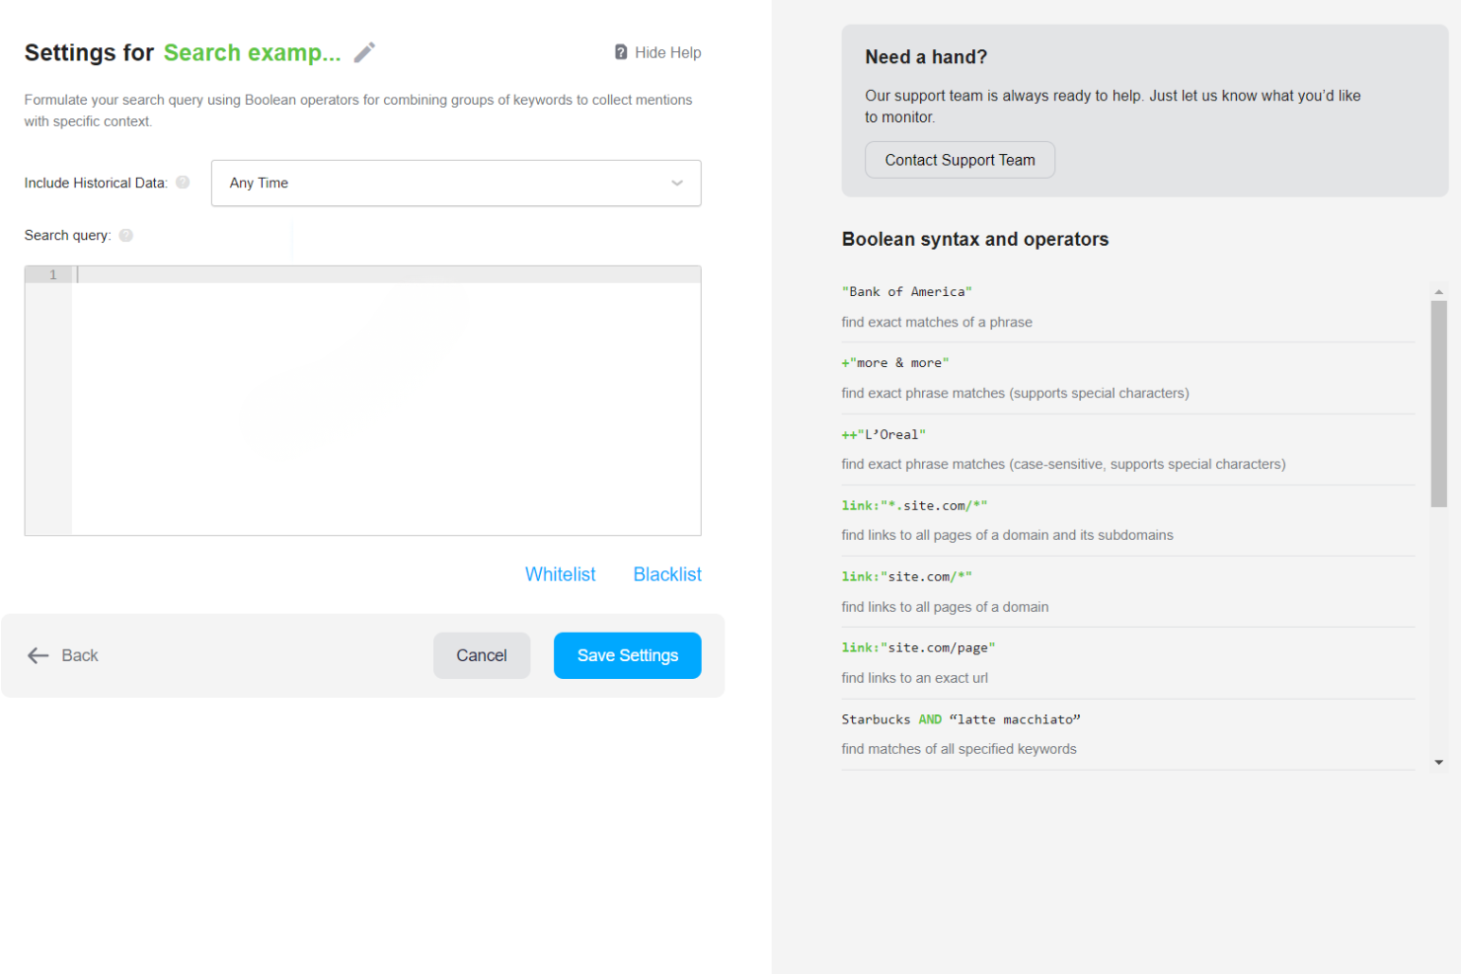This screenshot has width=1461, height=974.
Task: Click Contact Support Team
Action: click(959, 159)
